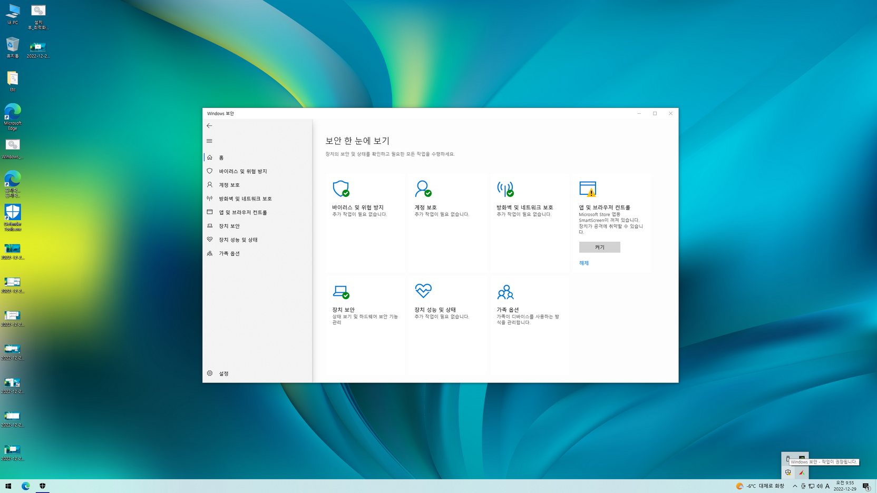This screenshot has height=493, width=877.
Task: Select the Windows_ desktop shortcut icon
Action: tap(13, 149)
